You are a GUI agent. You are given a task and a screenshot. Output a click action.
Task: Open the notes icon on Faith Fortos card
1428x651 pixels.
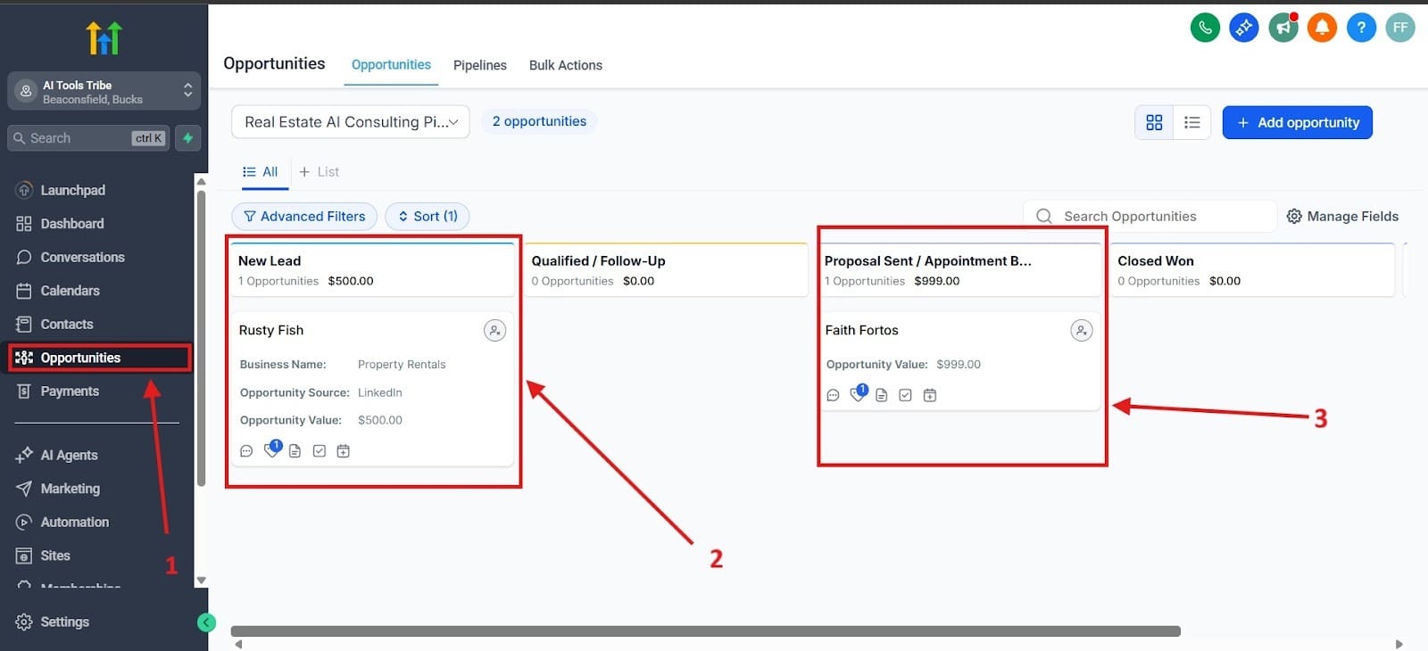[x=882, y=395]
